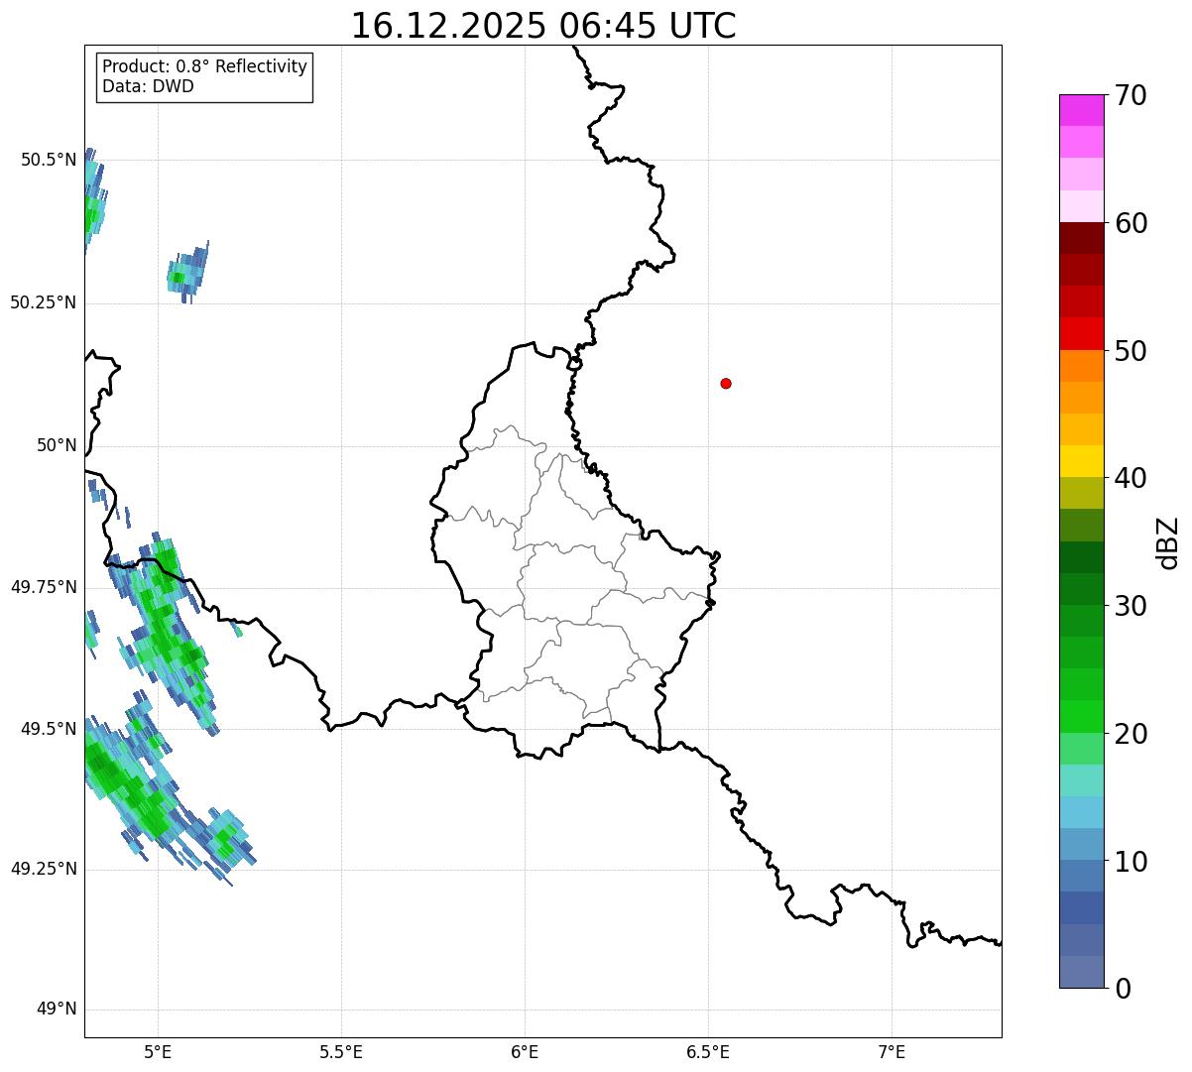The image size is (1192, 1072).
Task: Click the "Product: 0.8° Reflectivity" text
Action: pyautogui.click(x=205, y=66)
